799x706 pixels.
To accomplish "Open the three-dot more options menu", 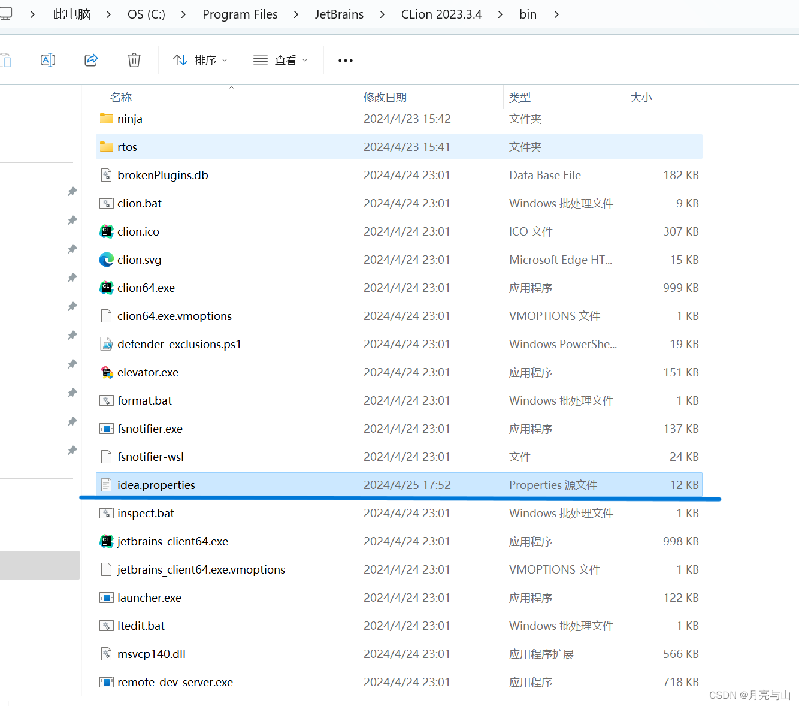I will (346, 61).
